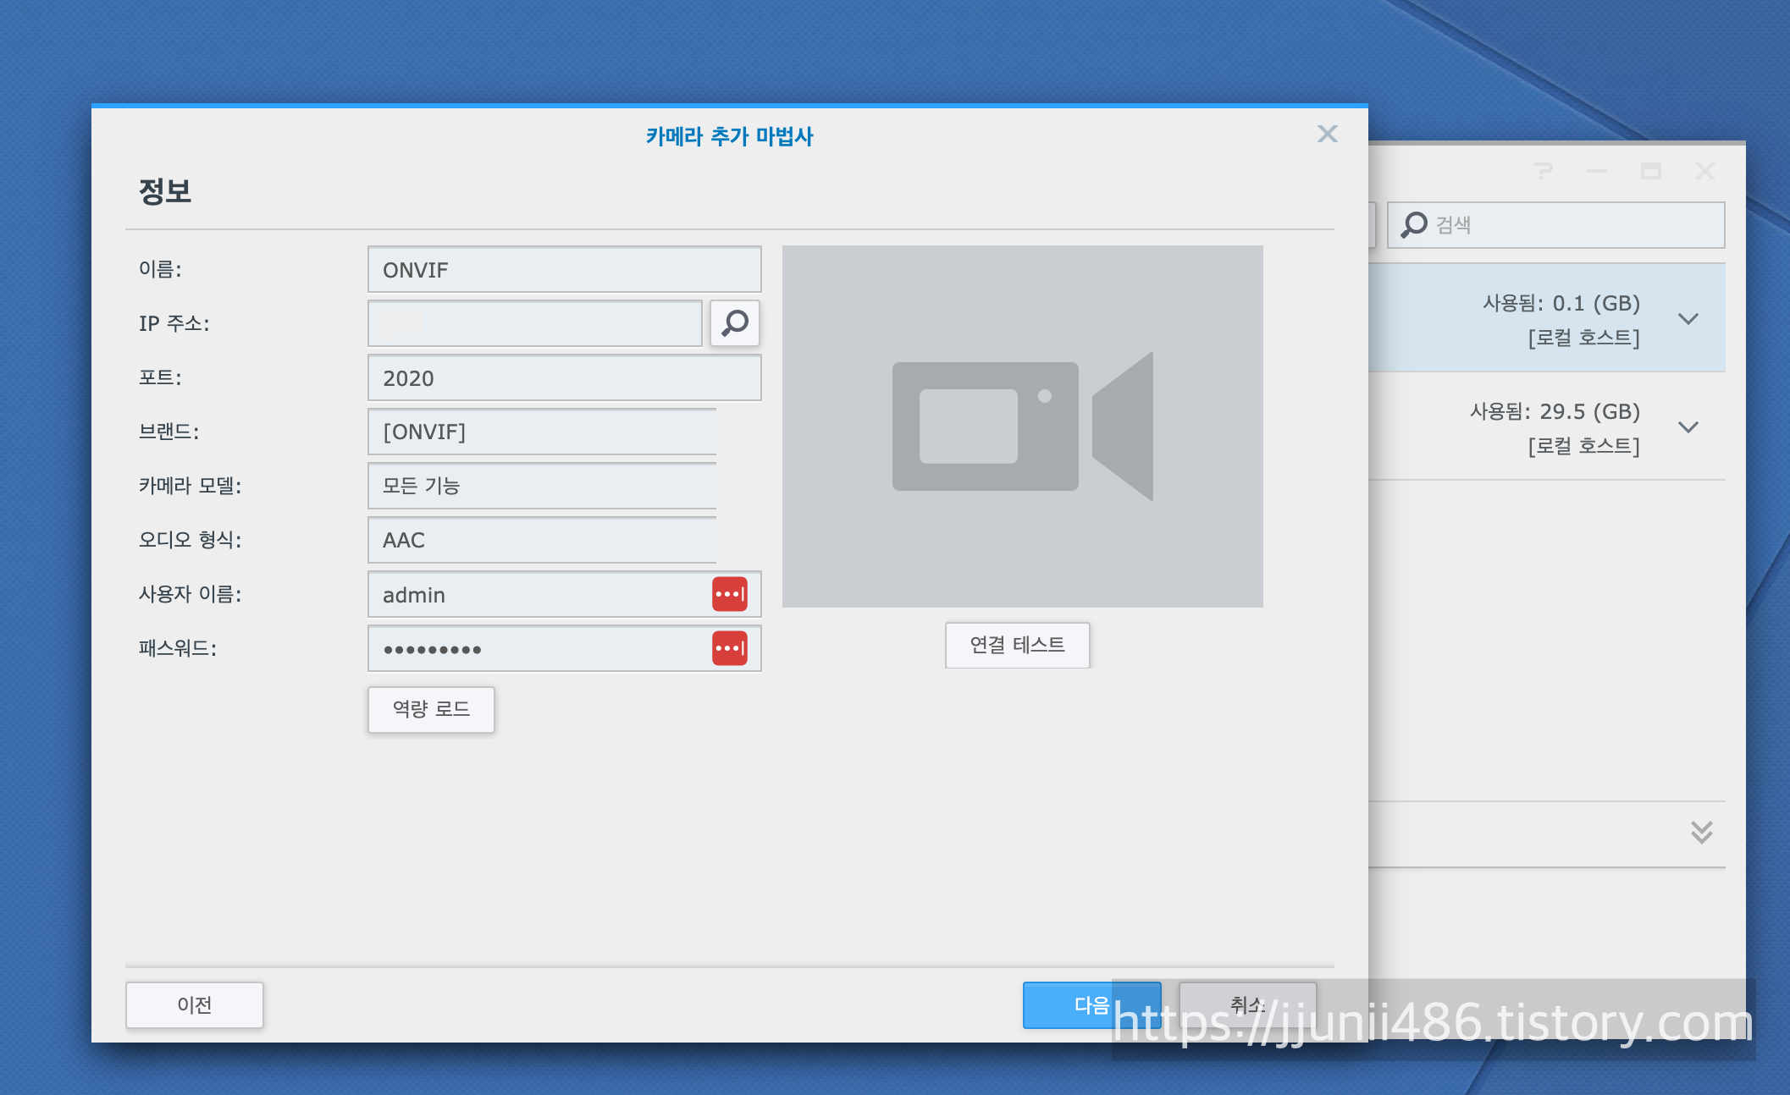
Task: Maximize the background window
Action: point(1650,172)
